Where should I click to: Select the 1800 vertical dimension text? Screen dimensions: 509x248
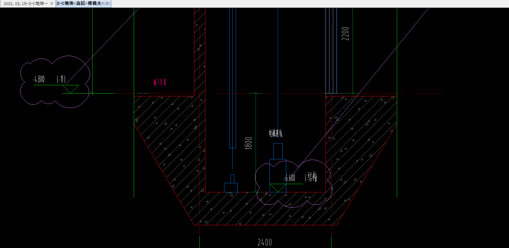248,143
